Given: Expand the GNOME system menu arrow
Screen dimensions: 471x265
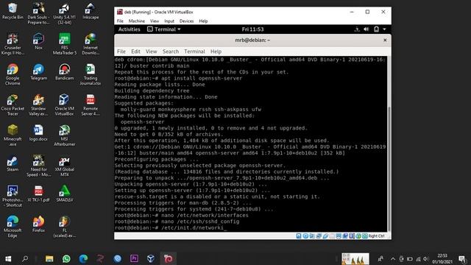Looking at the screenshot, I should 384,29.
